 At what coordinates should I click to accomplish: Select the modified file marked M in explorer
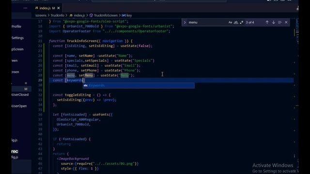coord(21,89)
